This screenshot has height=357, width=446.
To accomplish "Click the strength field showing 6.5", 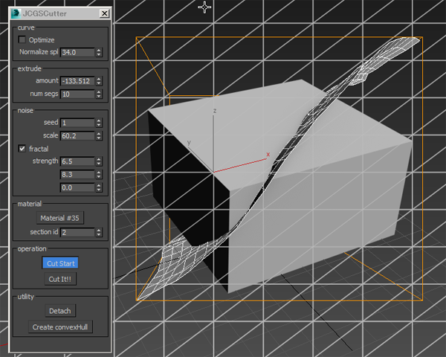I will click(x=77, y=161).
